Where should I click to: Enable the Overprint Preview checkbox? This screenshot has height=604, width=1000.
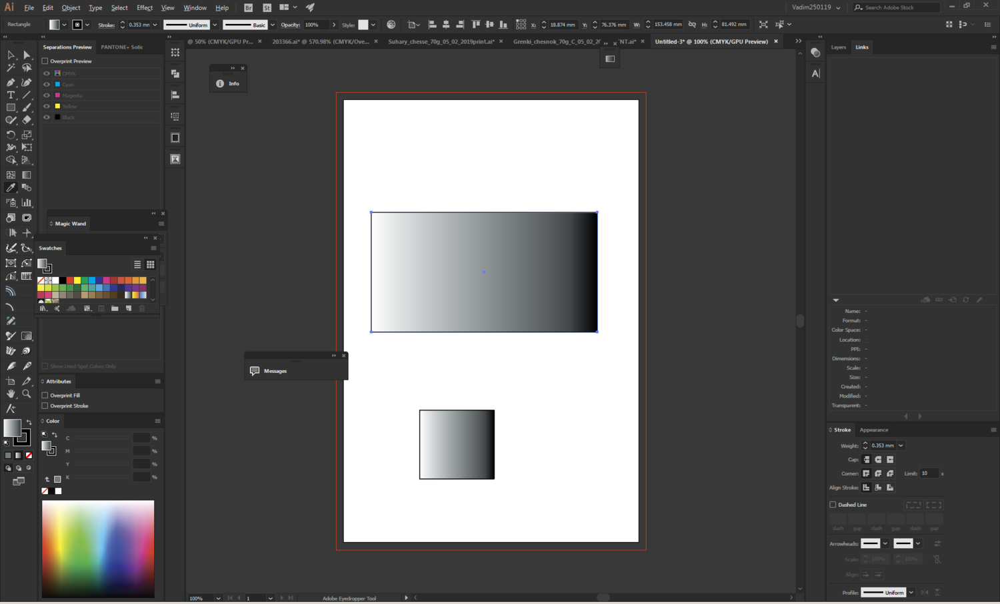pyautogui.click(x=45, y=61)
